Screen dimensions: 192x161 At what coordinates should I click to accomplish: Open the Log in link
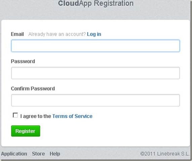click(x=94, y=34)
